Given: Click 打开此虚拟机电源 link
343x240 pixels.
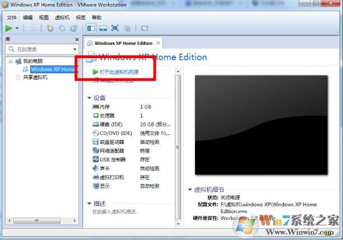Looking at the screenshot, I should coord(118,72).
